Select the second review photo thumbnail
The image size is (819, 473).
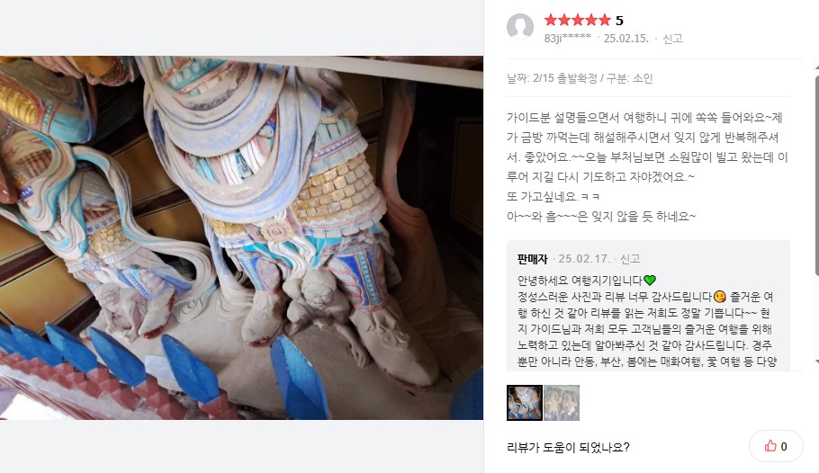pyautogui.click(x=562, y=403)
